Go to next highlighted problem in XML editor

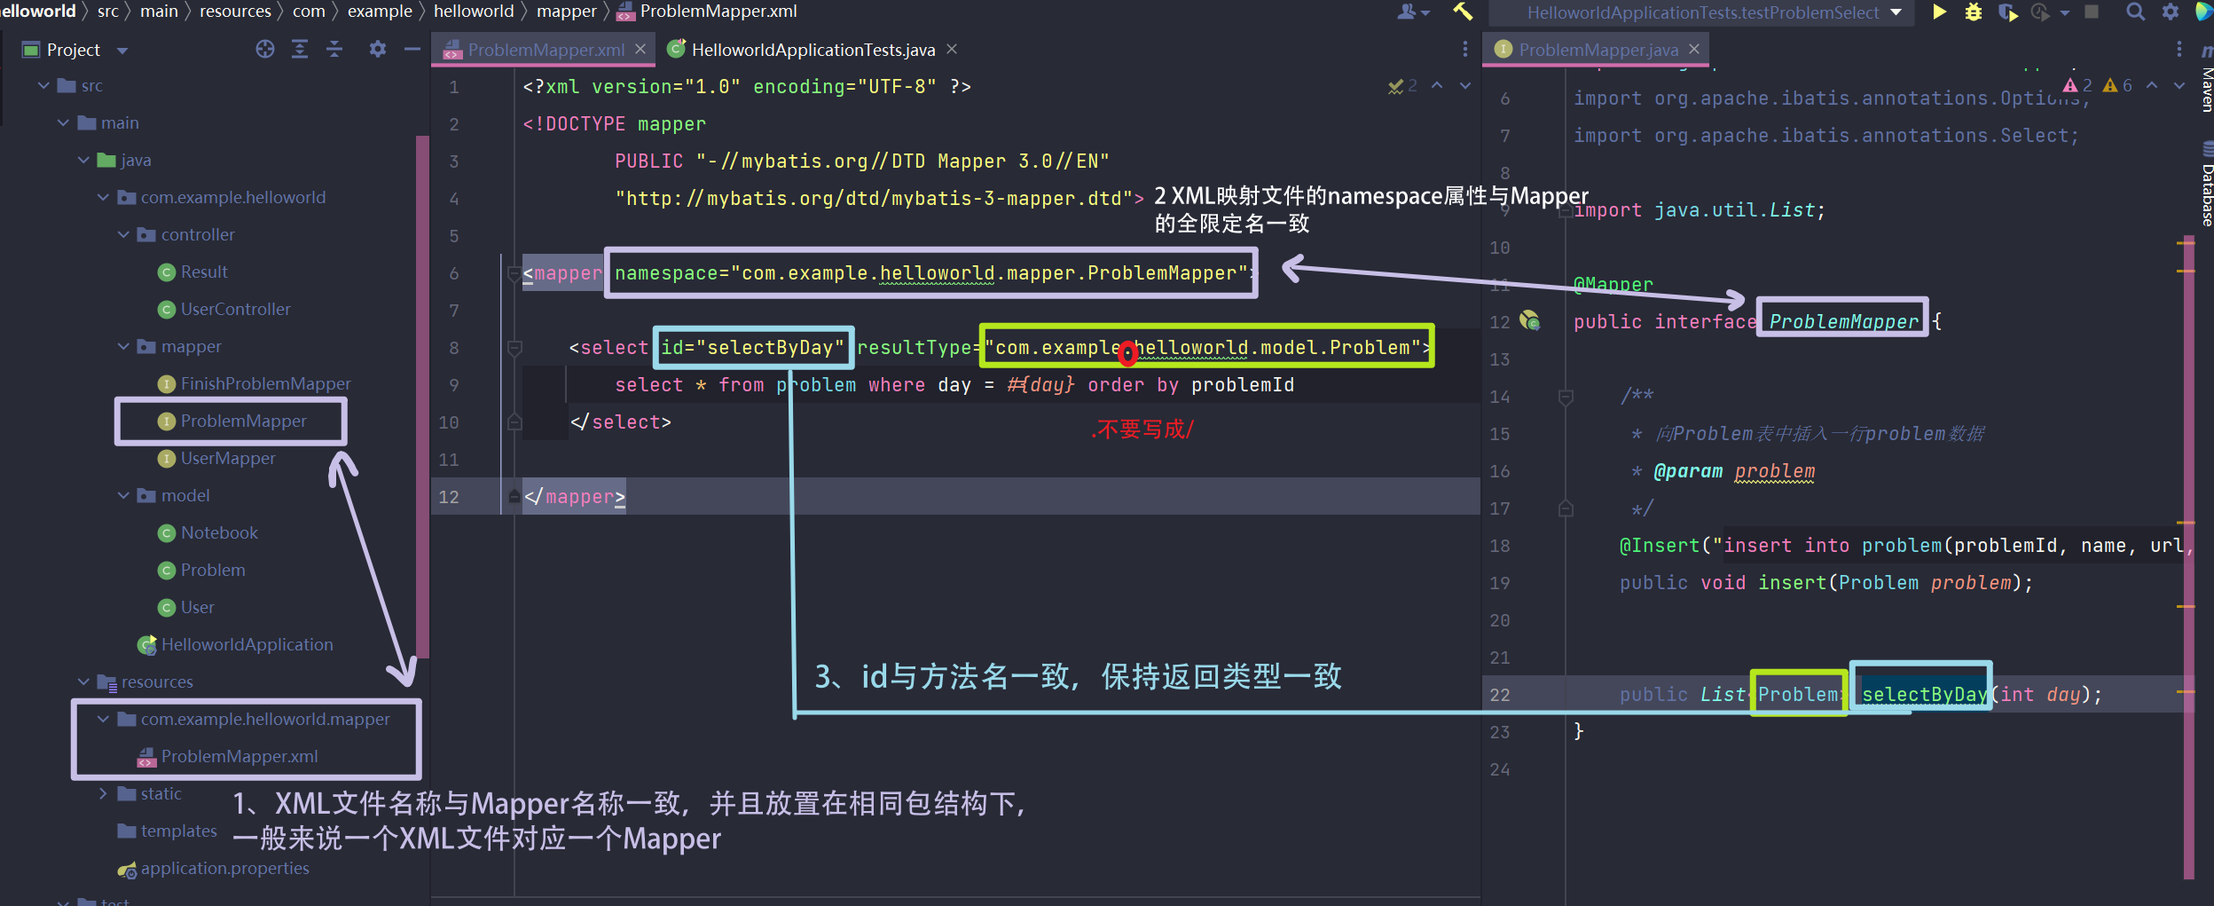(1464, 86)
